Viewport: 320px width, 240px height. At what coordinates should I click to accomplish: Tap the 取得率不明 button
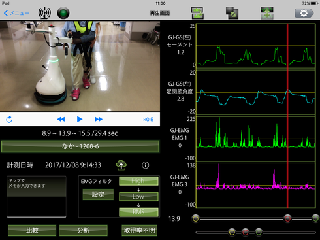[x=139, y=230]
